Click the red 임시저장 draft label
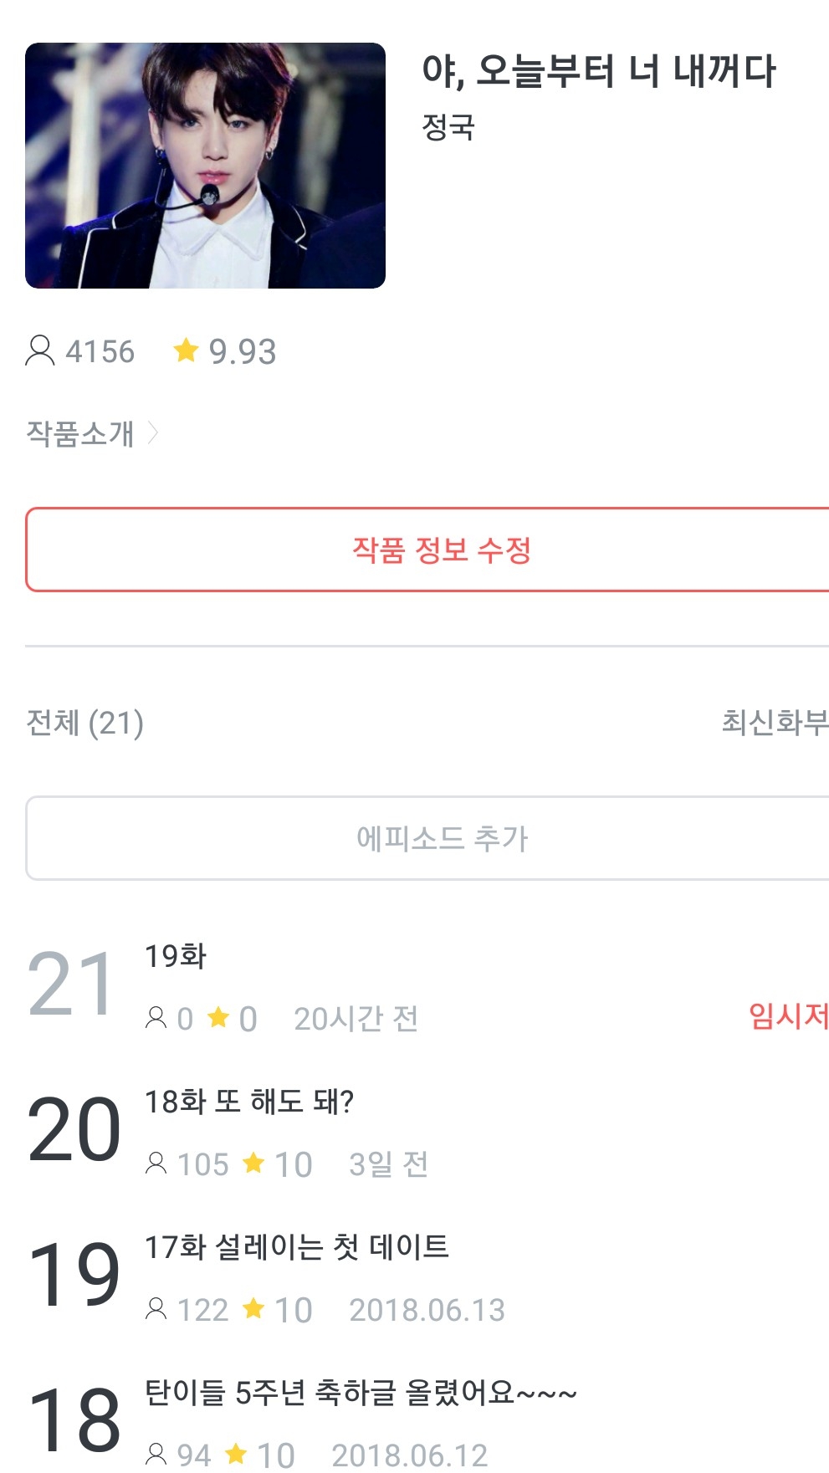 (x=788, y=1015)
